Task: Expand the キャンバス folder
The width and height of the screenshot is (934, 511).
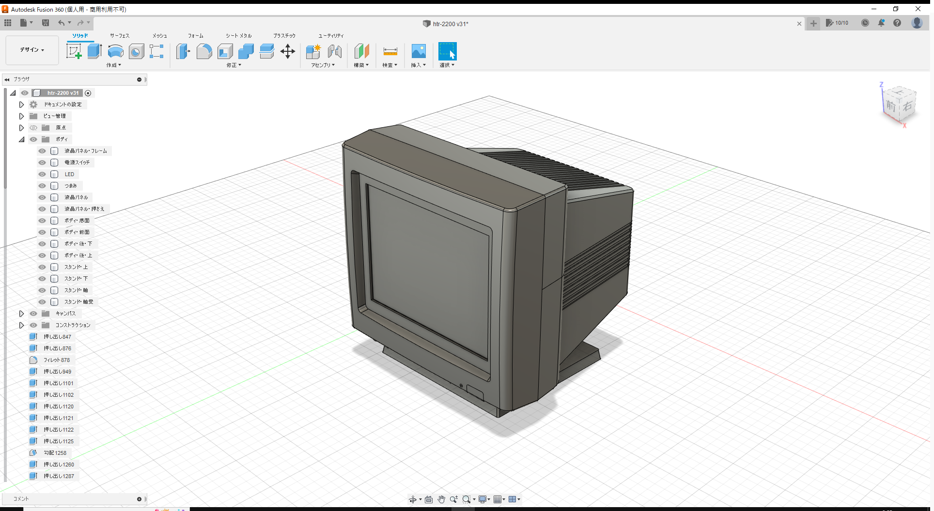Action: (21, 313)
